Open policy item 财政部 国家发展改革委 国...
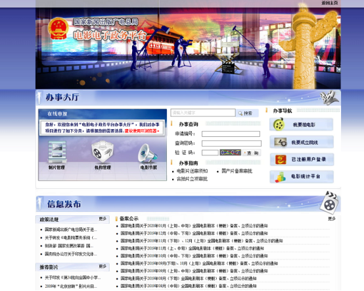The width and height of the screenshot is (364, 291). [69, 246]
